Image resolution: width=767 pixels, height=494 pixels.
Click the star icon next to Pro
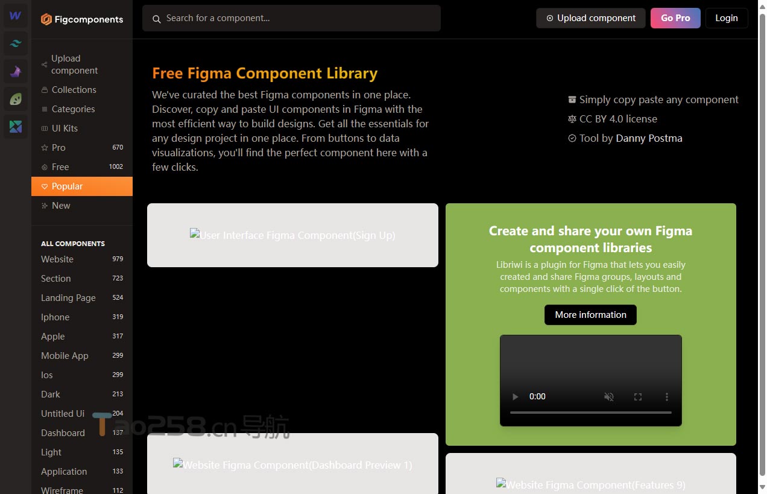click(45, 148)
